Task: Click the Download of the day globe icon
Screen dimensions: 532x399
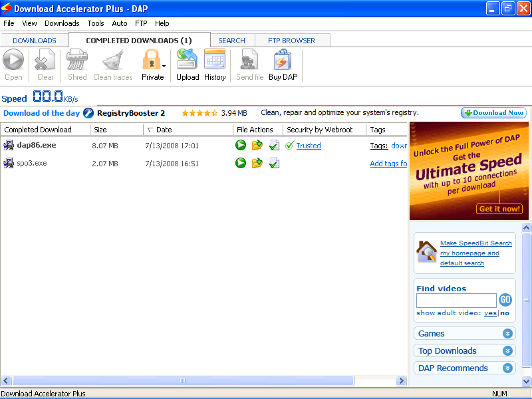Action: pos(88,112)
